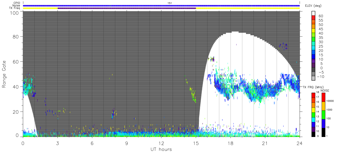Click the 60 label on Range Gate axis
Image resolution: width=337 pixels, height=155 pixels.
(x=16, y=62)
